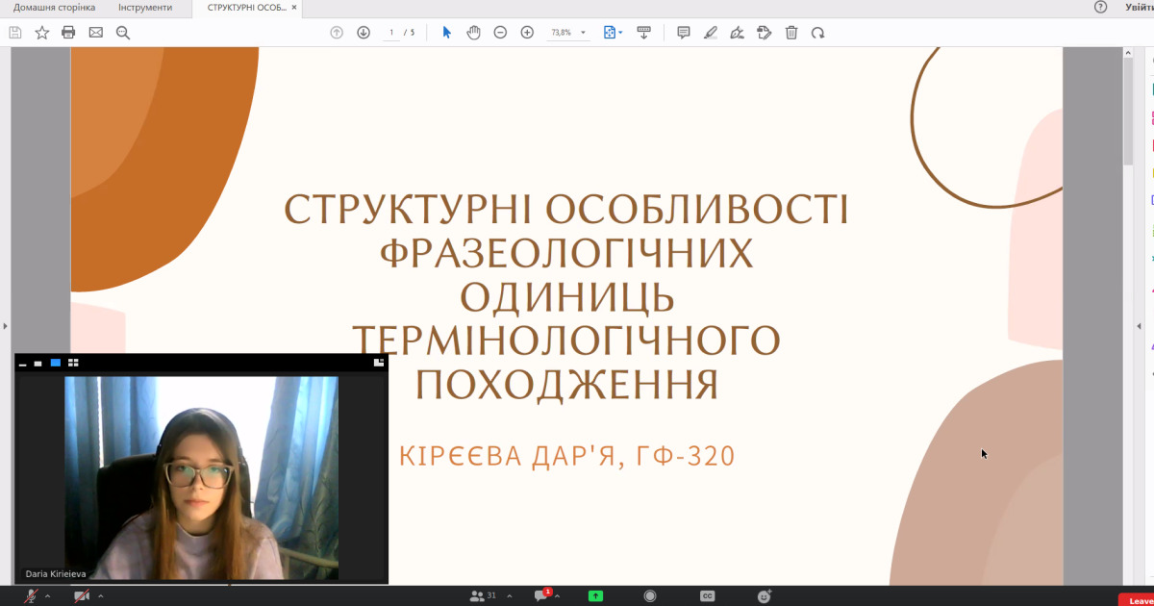Click the print icon in Acrobat toolbar
The image size is (1154, 606).
pos(68,33)
